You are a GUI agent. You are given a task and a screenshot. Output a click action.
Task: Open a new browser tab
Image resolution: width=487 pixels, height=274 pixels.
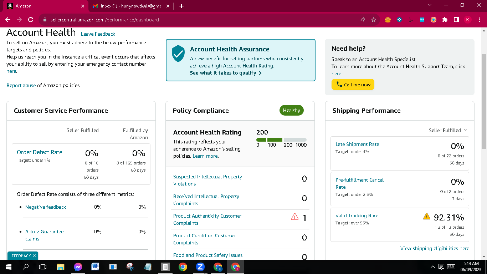coord(181,6)
